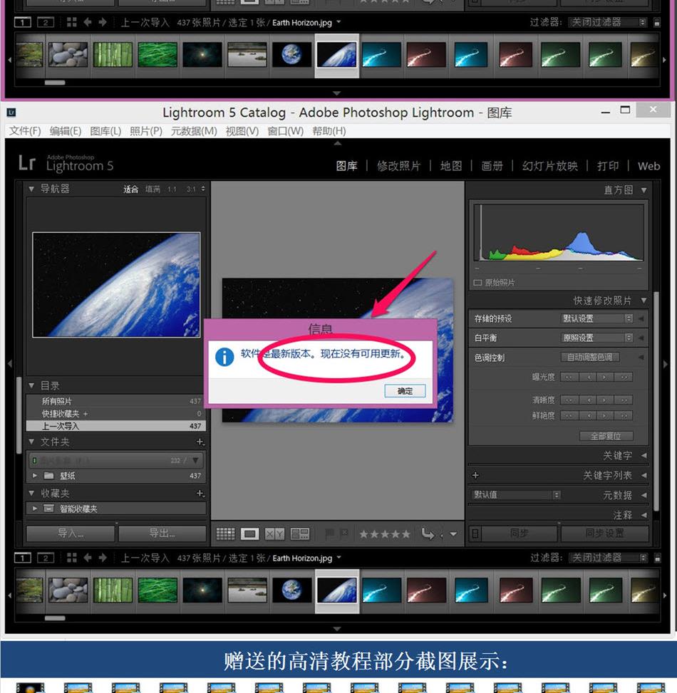Expand the 智能收藏夹 collection set
677x693 pixels.
click(x=35, y=509)
